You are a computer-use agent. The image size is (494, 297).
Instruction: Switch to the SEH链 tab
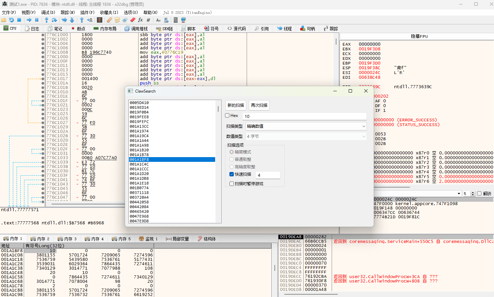[x=164, y=29]
